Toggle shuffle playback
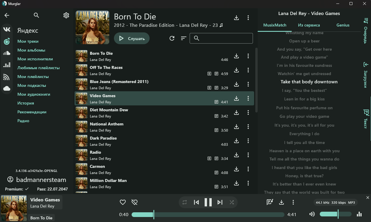 232,202
